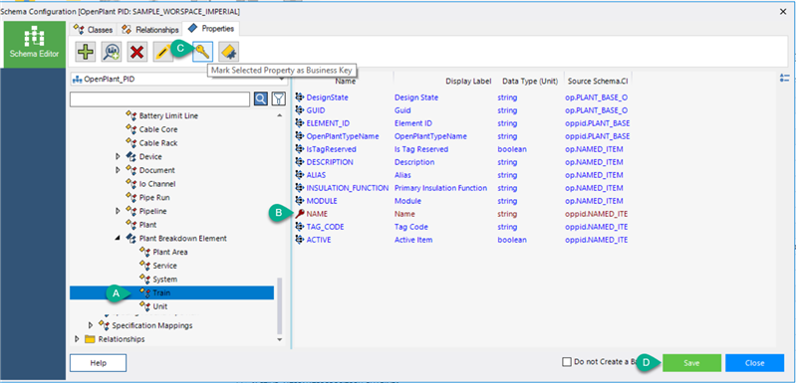Select the System tree item
This screenshot has height=383, width=796.
click(165, 280)
